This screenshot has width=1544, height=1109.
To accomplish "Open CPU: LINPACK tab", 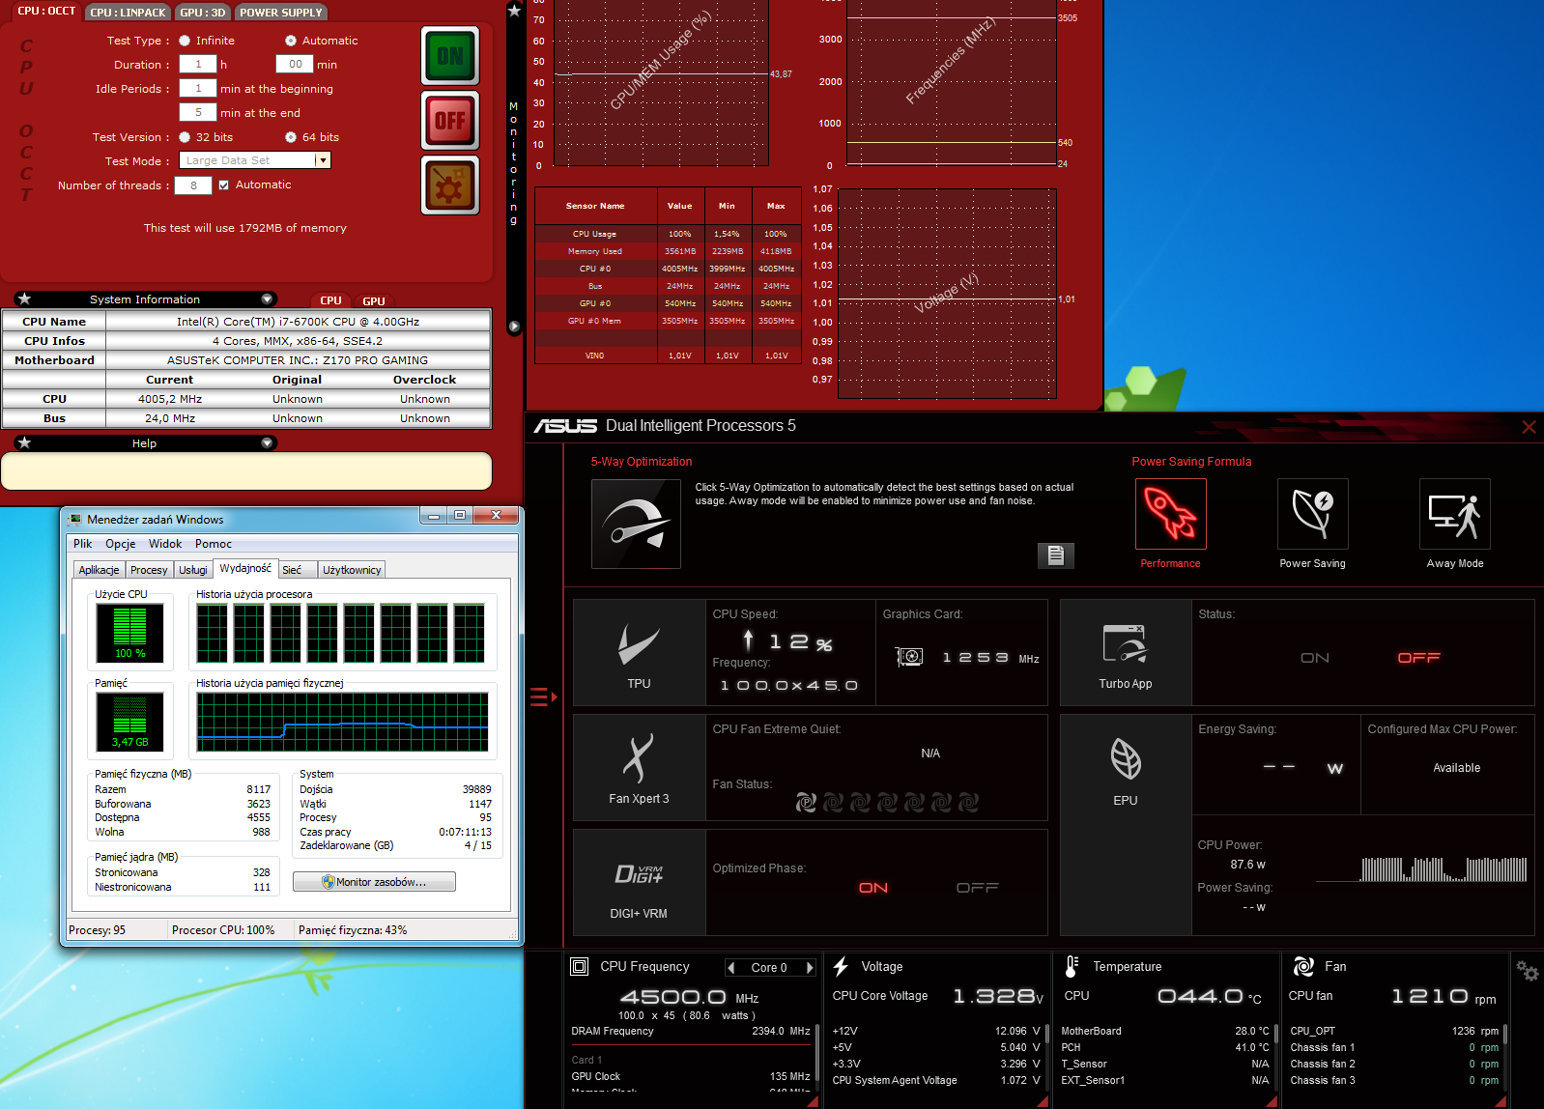I will [x=128, y=13].
